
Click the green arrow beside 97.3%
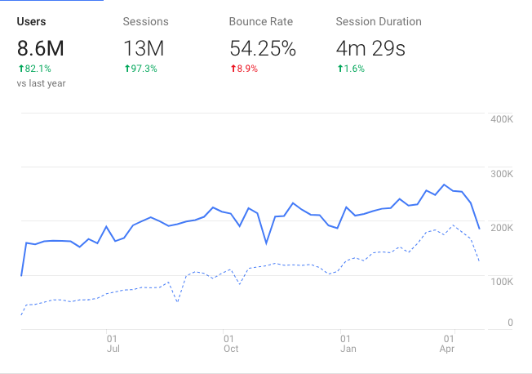pos(126,69)
